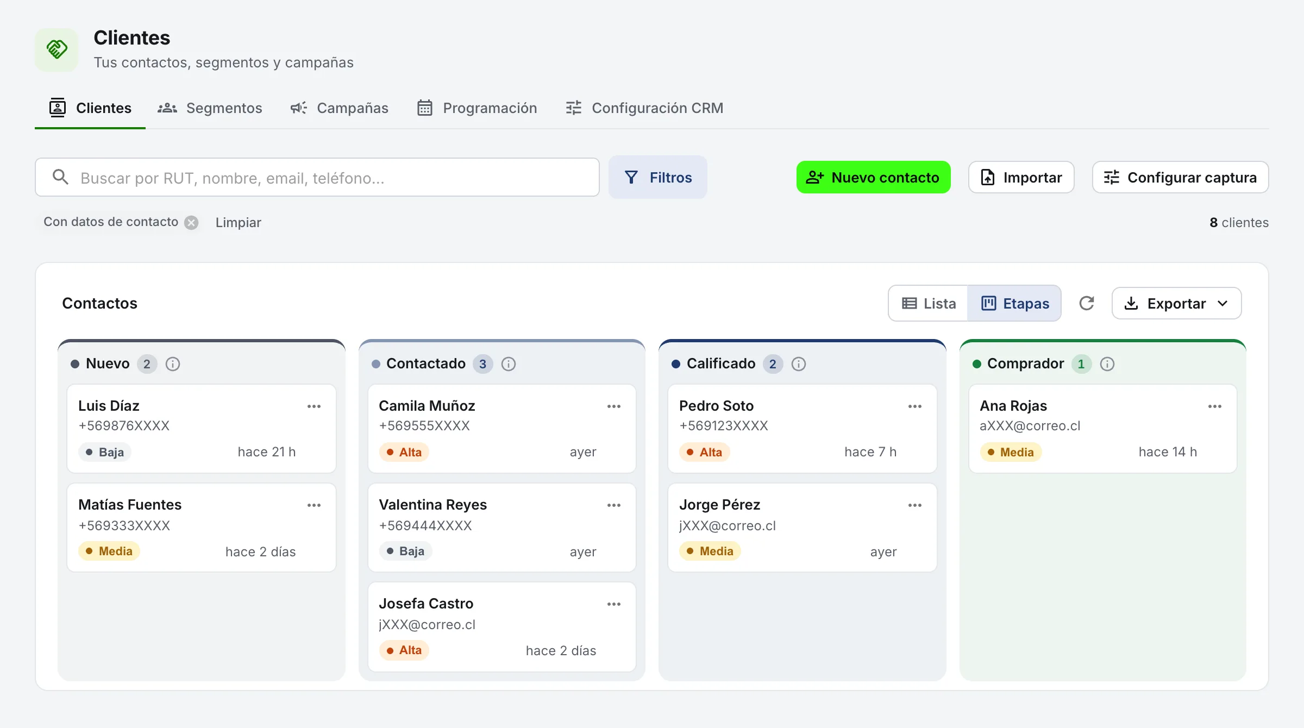Open the Ana Rojas contact card
Image resolution: width=1304 pixels, height=728 pixels.
pyautogui.click(x=1103, y=429)
